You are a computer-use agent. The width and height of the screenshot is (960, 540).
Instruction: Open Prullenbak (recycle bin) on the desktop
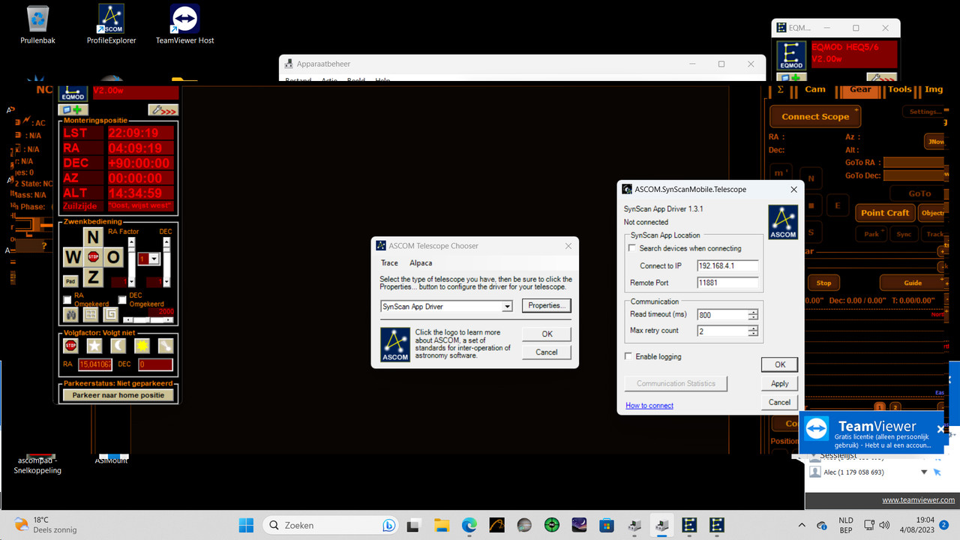(38, 25)
